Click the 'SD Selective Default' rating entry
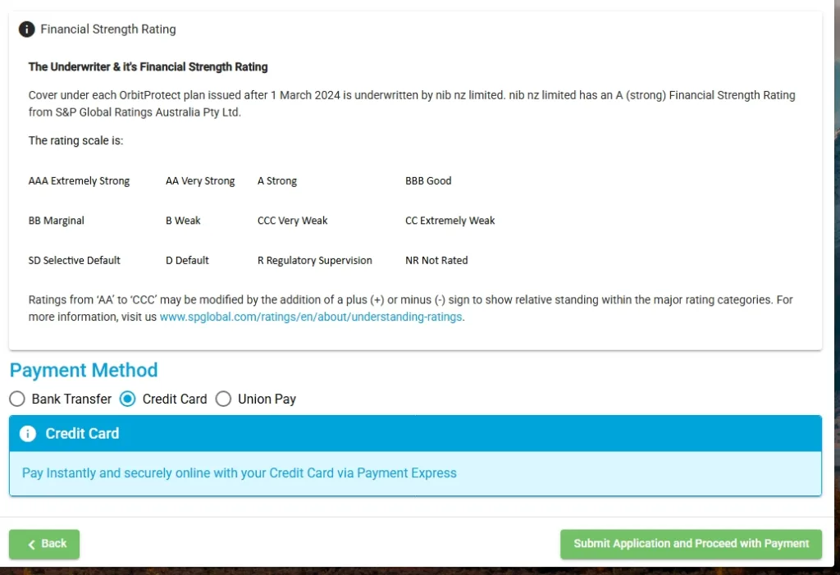The image size is (840, 575). (x=75, y=261)
